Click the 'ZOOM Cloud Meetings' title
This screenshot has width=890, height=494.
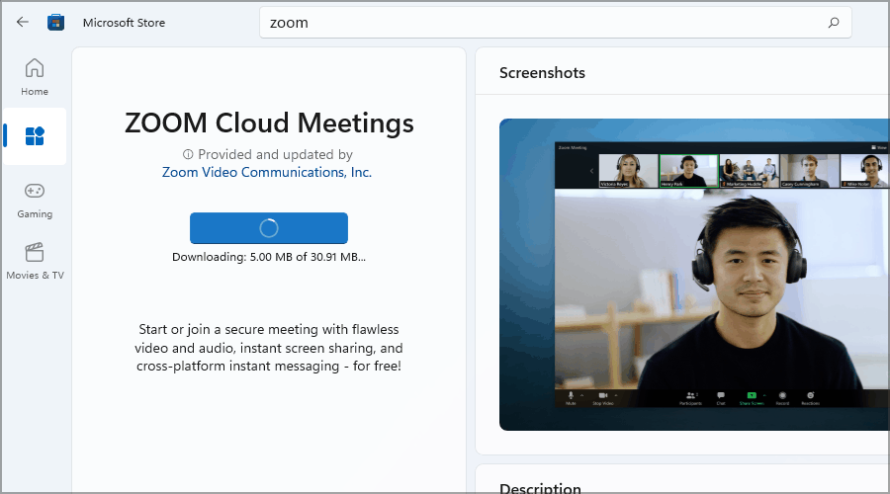point(269,123)
